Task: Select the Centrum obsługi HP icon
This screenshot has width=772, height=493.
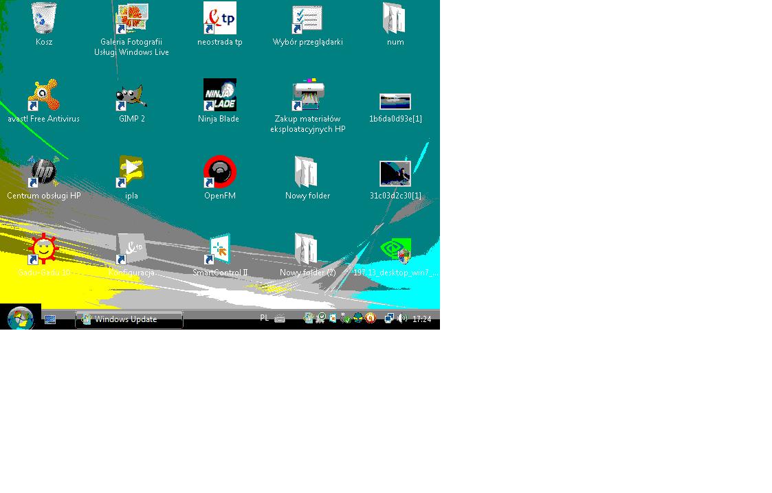Action: coord(43,172)
